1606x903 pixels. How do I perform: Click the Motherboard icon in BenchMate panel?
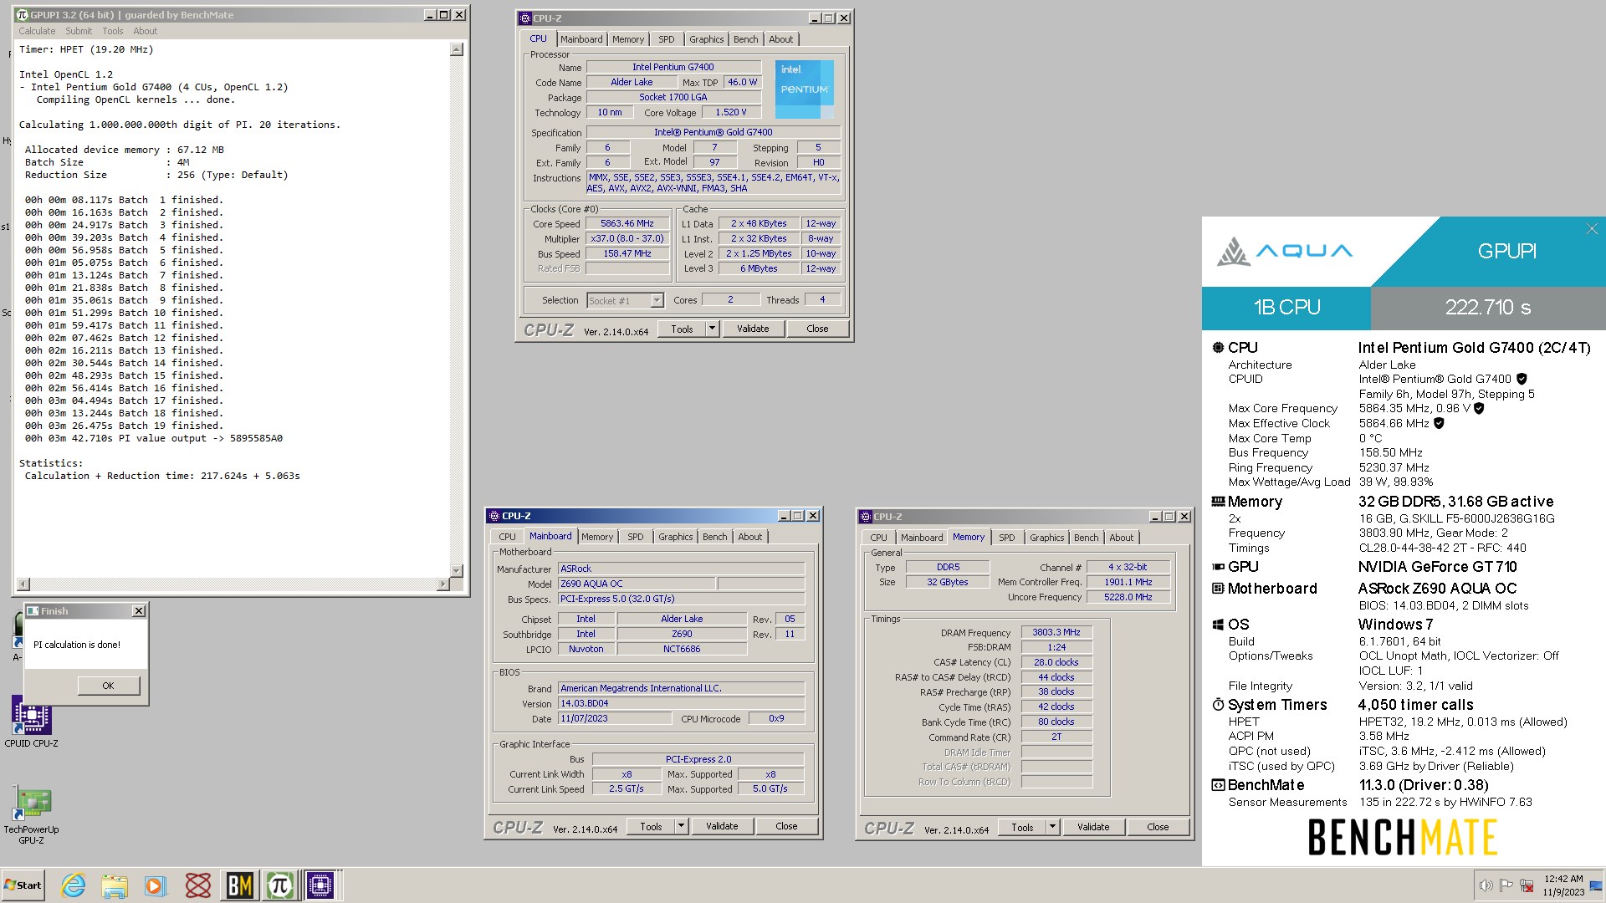[x=1218, y=589]
